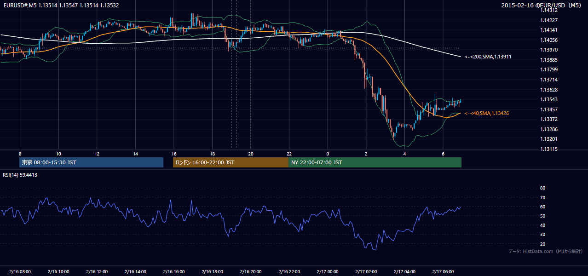Click the 2/16 10:00 date label
The width and height of the screenshot is (588, 276).
[58, 272]
